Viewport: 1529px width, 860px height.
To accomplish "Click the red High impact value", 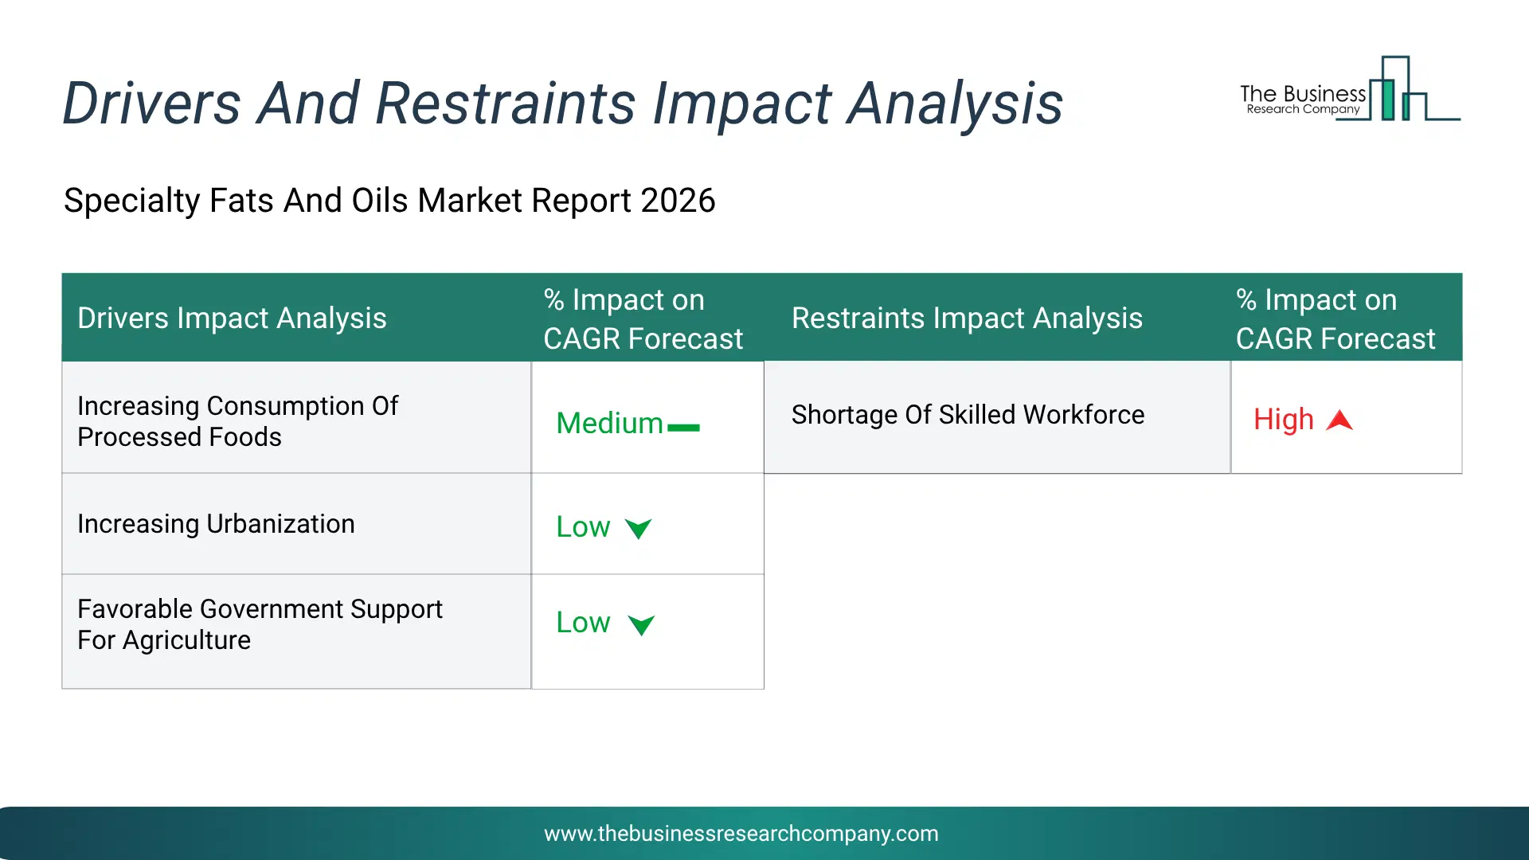I will 1283,420.
